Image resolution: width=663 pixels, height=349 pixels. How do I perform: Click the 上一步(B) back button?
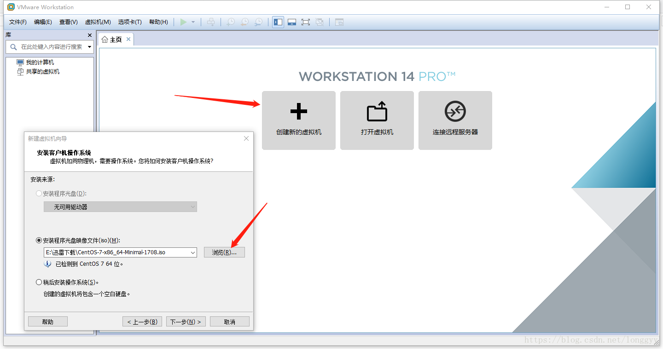142,321
